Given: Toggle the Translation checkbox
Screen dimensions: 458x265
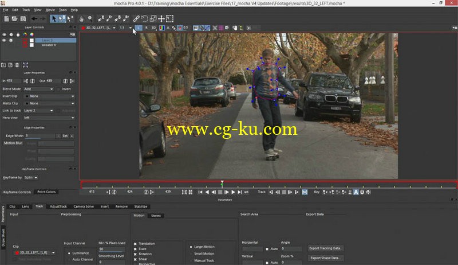Looking at the screenshot, I should point(135,244).
